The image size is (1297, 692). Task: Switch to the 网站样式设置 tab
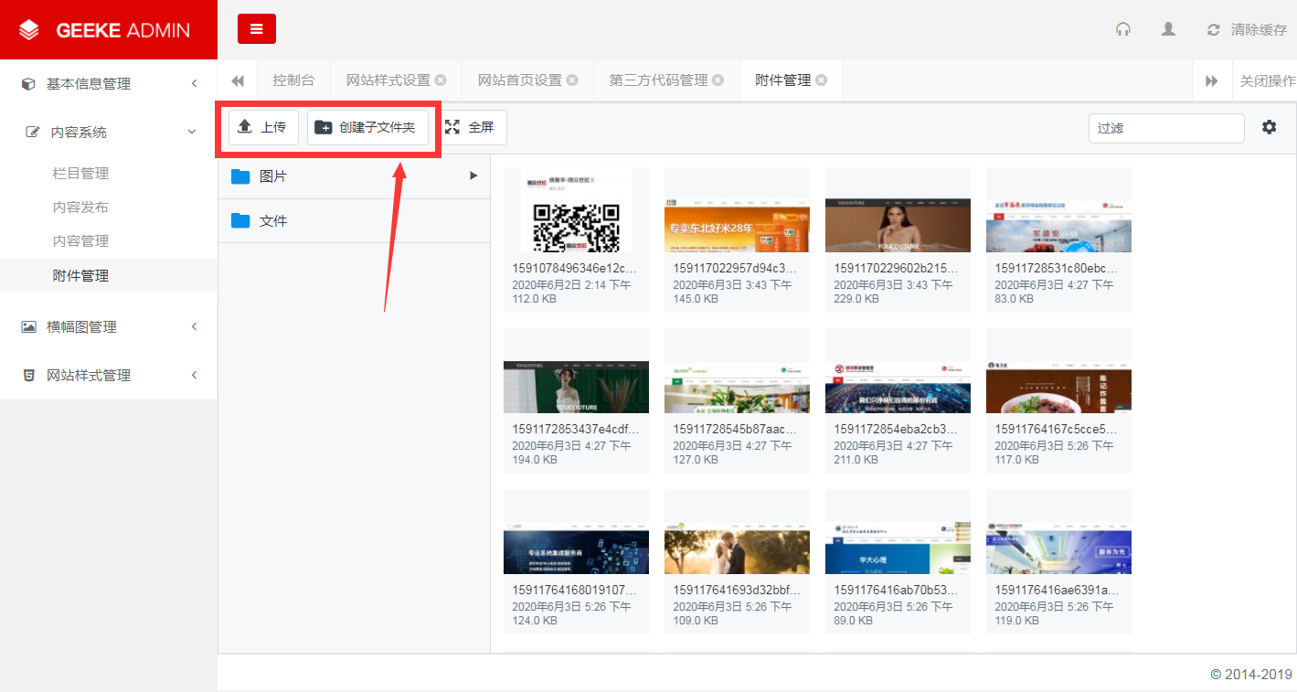click(x=388, y=80)
